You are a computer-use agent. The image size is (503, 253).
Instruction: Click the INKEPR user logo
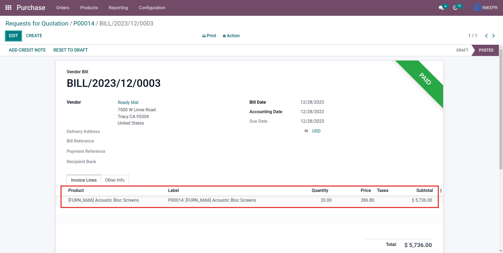(486, 8)
